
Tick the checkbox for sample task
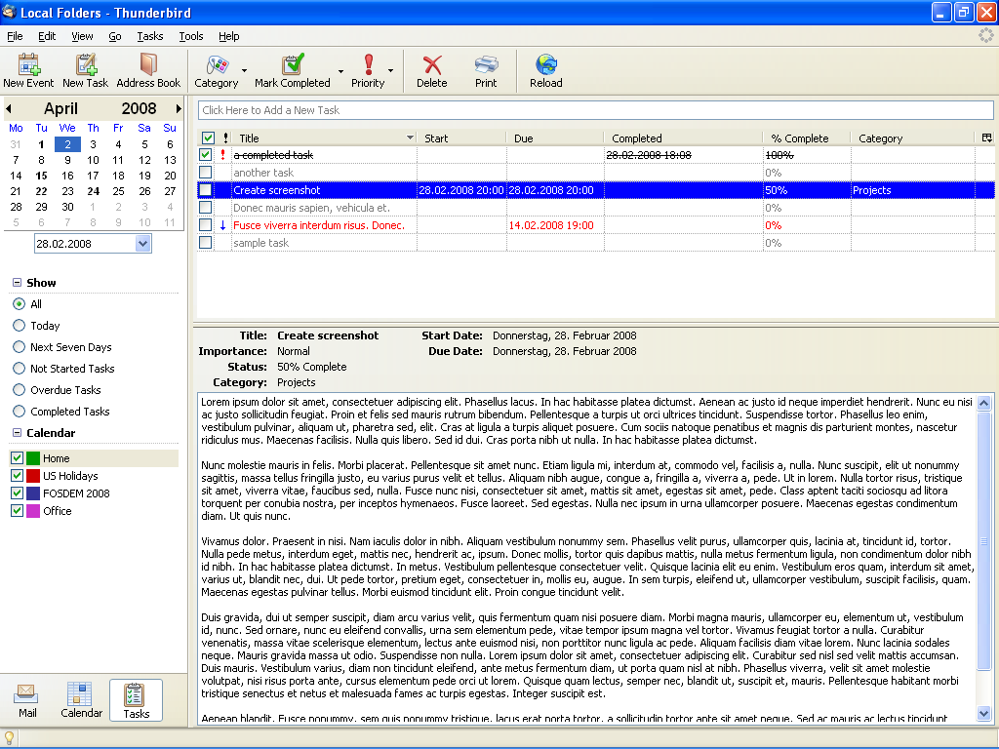(x=205, y=243)
